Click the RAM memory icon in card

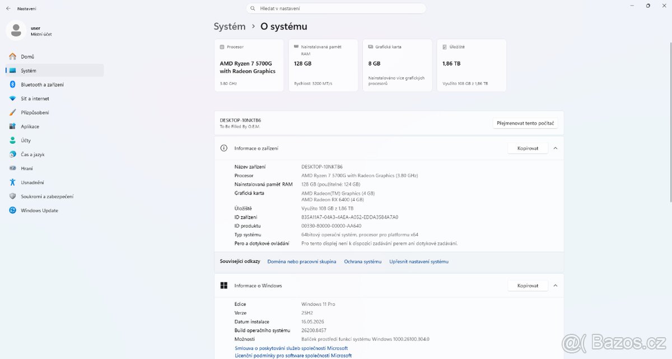click(x=296, y=47)
